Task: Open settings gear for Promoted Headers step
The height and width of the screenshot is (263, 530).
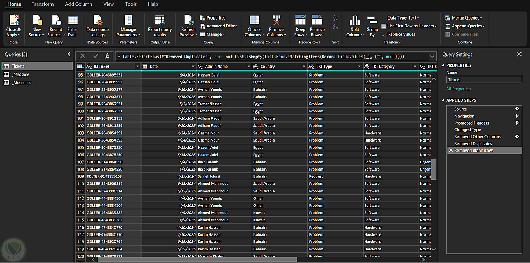Action: pyautogui.click(x=517, y=123)
